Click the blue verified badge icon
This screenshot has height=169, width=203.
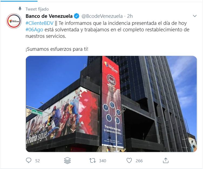(77, 16)
